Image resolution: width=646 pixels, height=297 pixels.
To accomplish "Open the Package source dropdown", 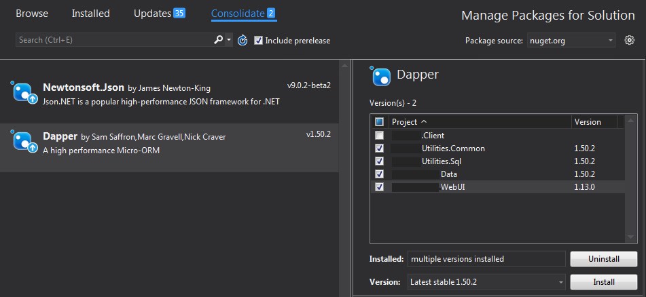I will (x=571, y=40).
